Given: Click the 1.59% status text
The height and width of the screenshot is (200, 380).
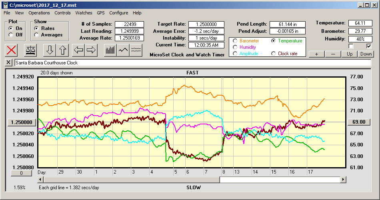Looking at the screenshot, I should [19, 187].
